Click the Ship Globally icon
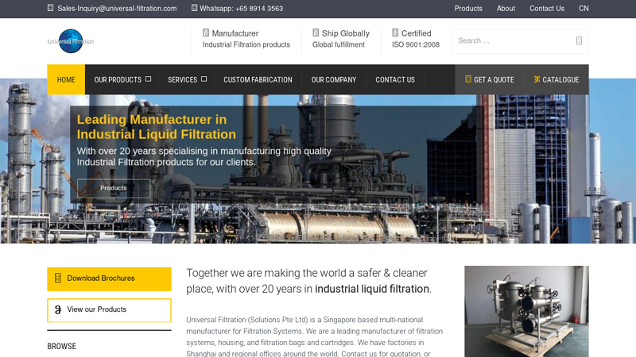This screenshot has width=636, height=357. (x=316, y=33)
